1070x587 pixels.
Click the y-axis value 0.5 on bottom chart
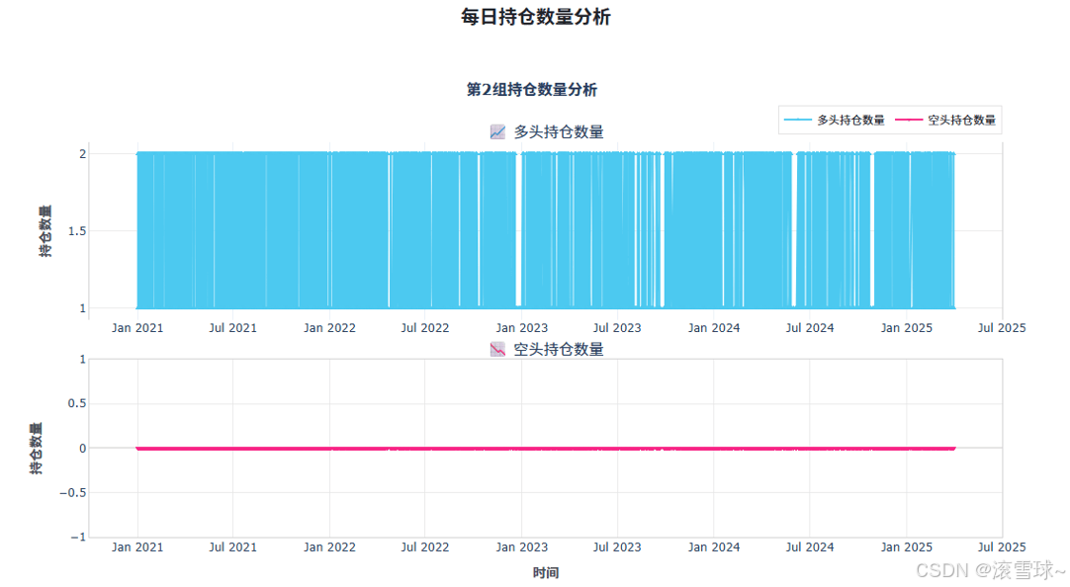click(77, 403)
